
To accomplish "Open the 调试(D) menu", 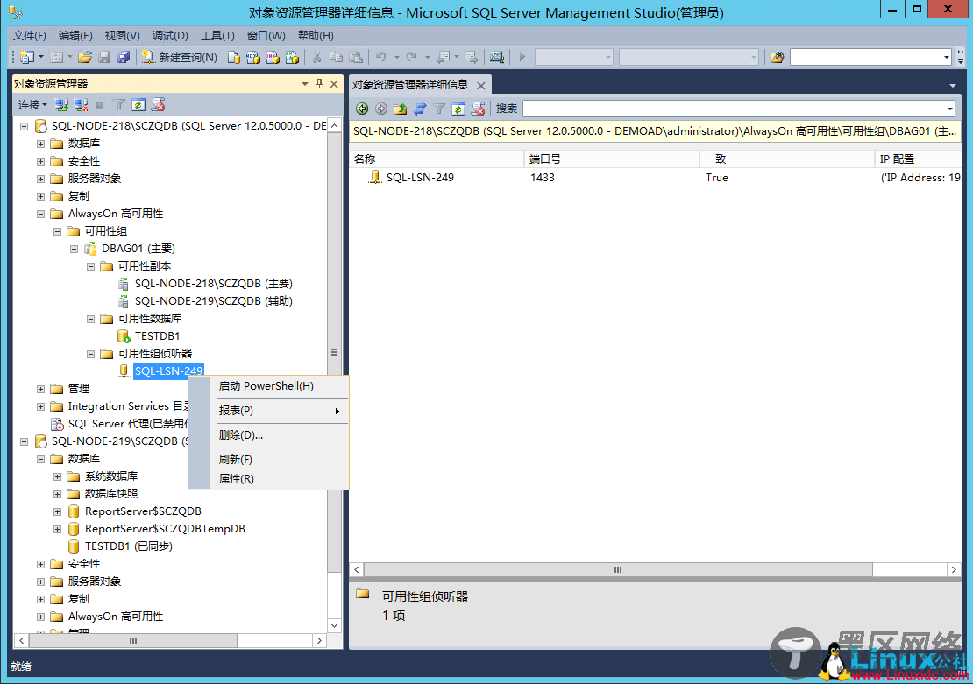I will [x=170, y=35].
